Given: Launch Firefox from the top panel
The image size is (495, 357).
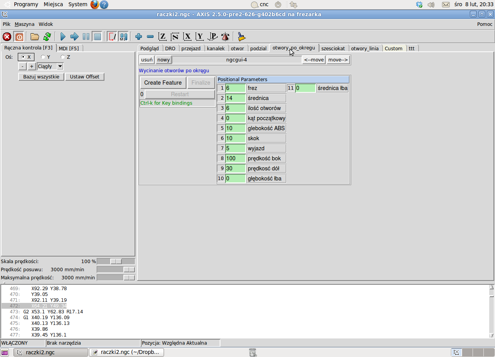Looking at the screenshot, I should (95, 5).
